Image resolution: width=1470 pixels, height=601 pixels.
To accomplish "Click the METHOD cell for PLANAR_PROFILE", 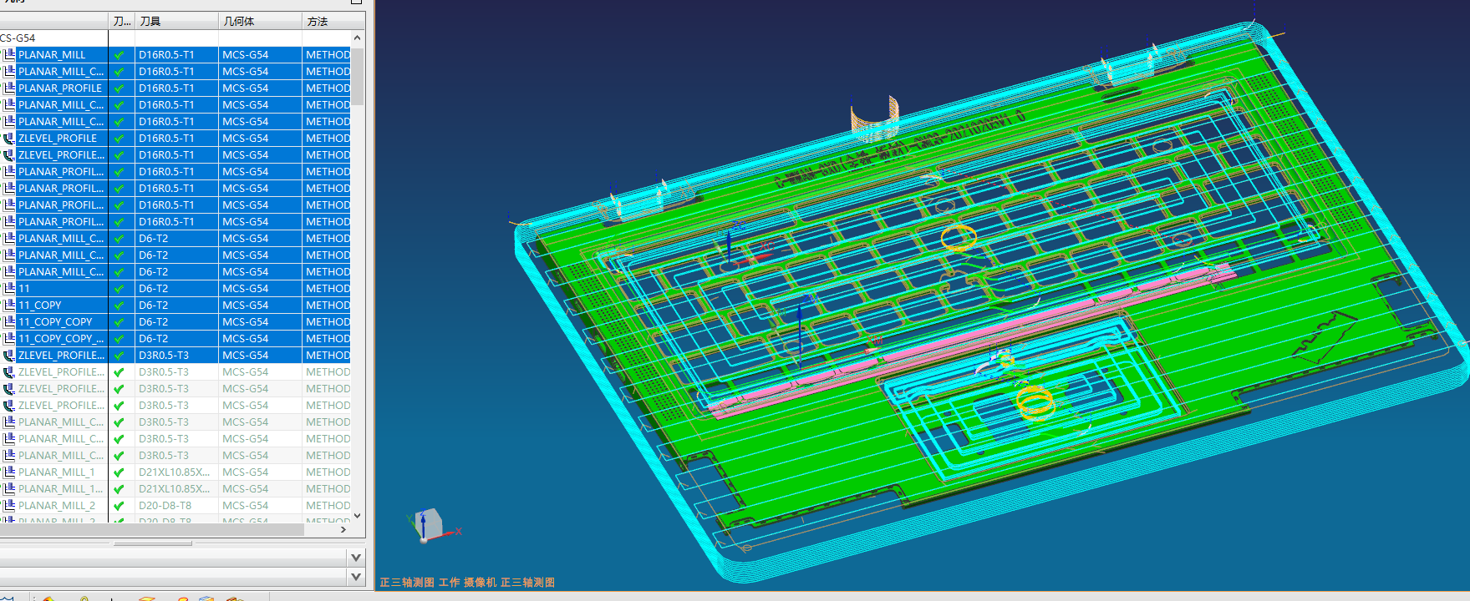I will coord(327,88).
